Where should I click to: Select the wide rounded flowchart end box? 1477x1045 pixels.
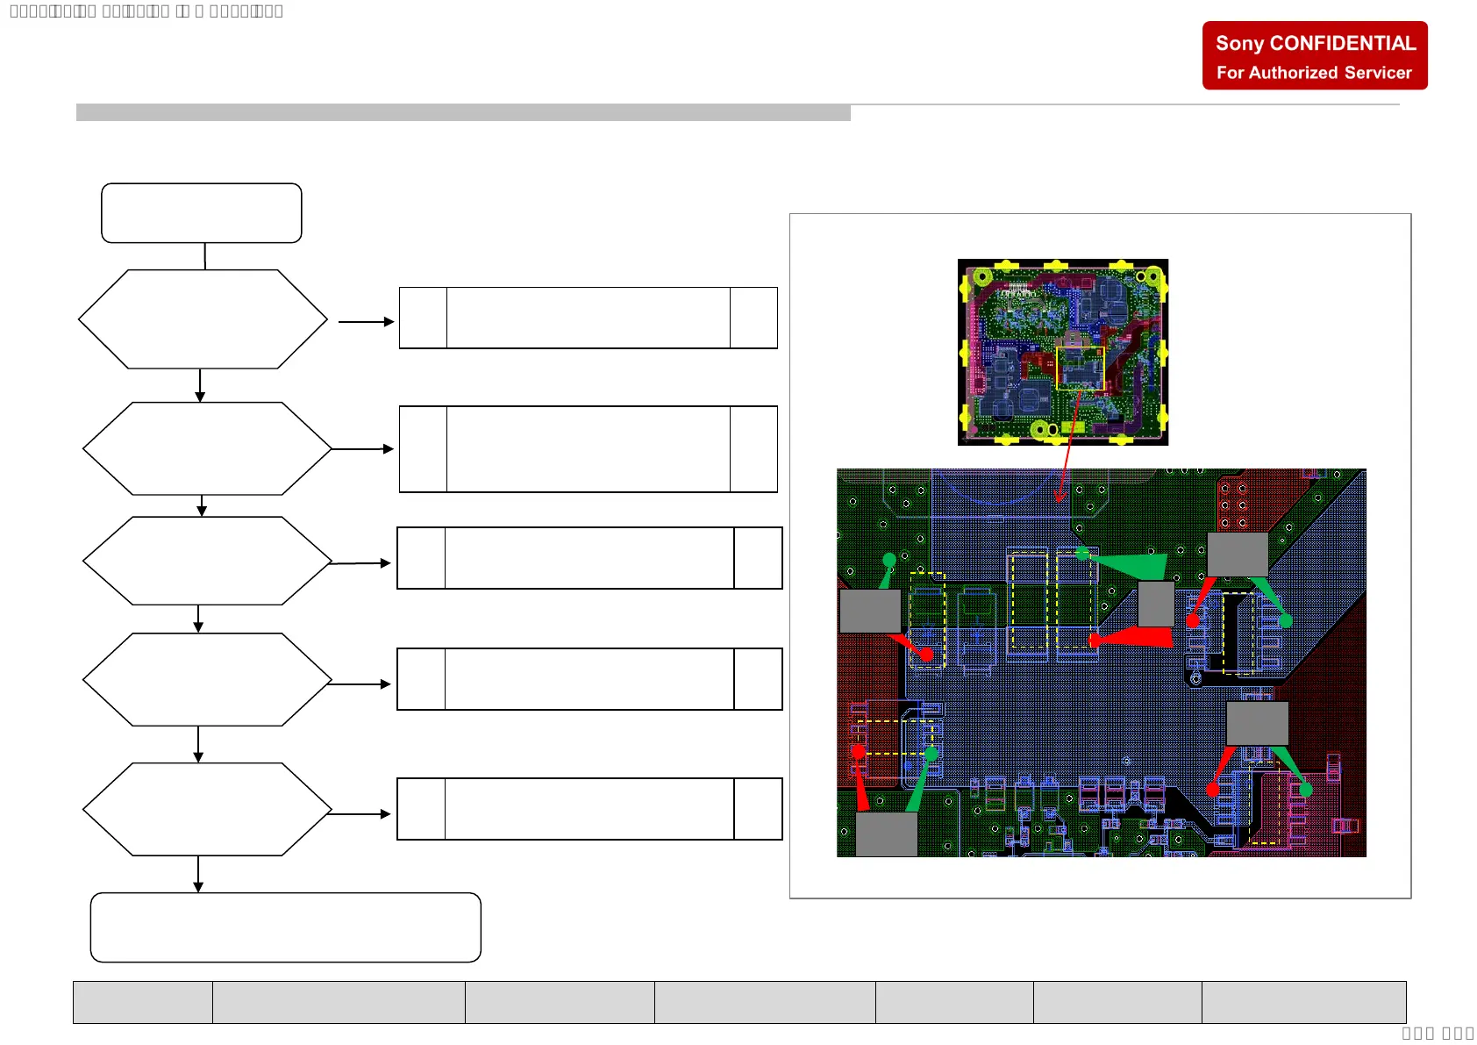coord(286,927)
